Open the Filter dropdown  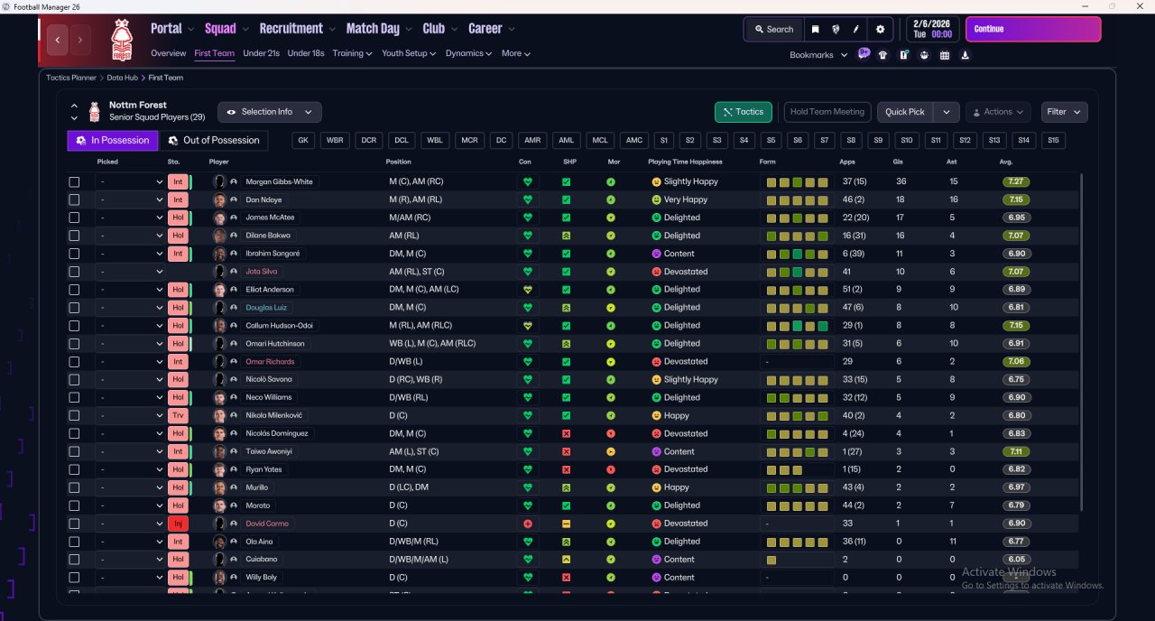(x=1064, y=112)
